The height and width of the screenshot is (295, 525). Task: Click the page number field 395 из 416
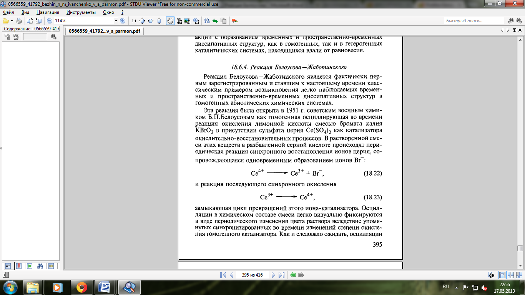pos(252,275)
